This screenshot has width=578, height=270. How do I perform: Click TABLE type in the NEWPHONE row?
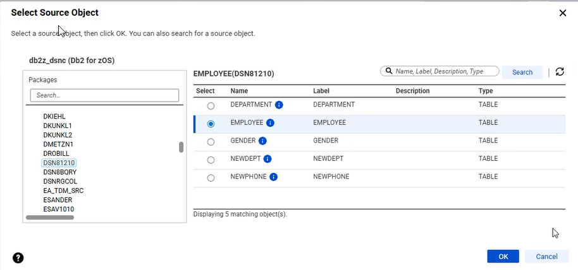[x=488, y=177]
